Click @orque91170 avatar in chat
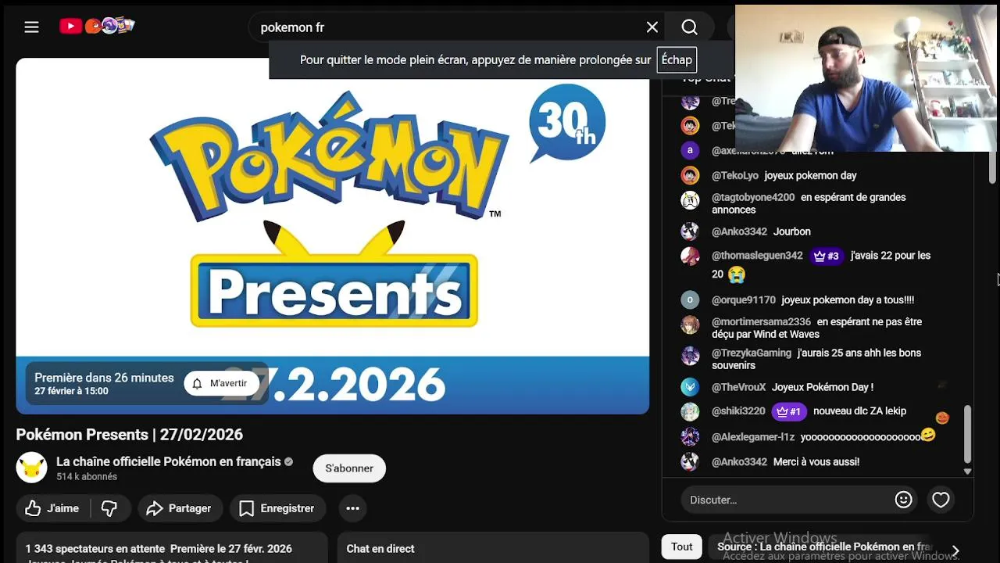 click(690, 299)
